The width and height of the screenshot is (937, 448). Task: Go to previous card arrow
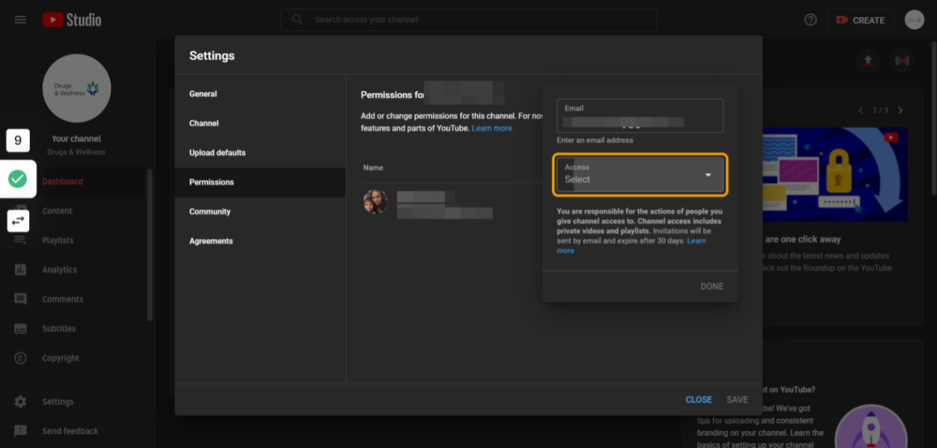click(860, 110)
